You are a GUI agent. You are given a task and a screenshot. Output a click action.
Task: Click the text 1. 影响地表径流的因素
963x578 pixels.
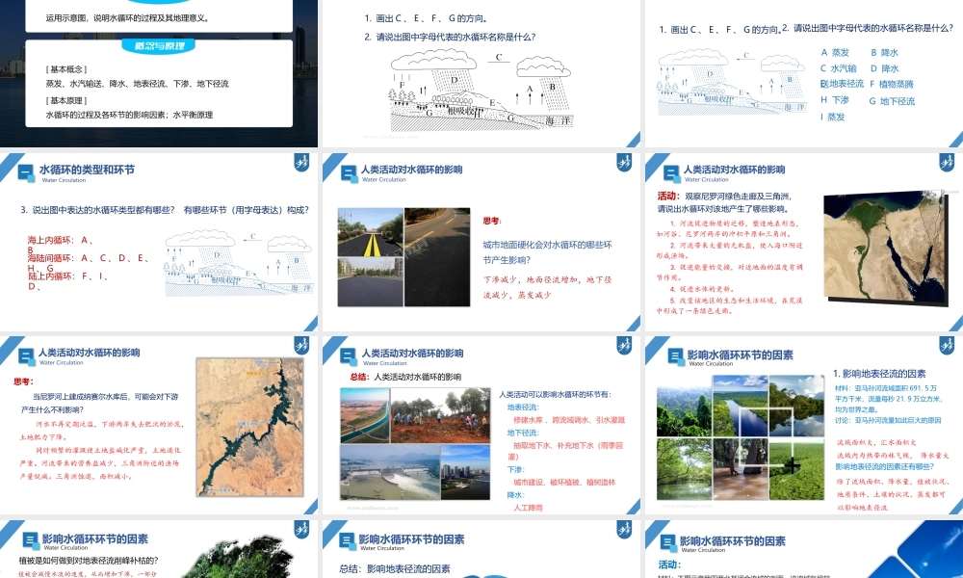[879, 374]
